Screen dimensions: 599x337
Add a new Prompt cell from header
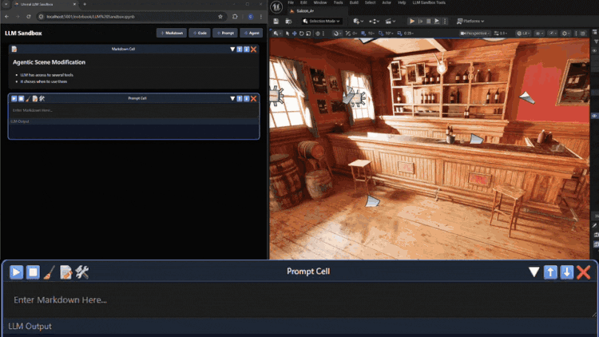click(x=225, y=33)
